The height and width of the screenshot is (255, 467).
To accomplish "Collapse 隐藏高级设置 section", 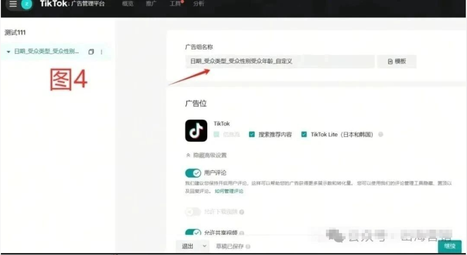I will (207, 155).
